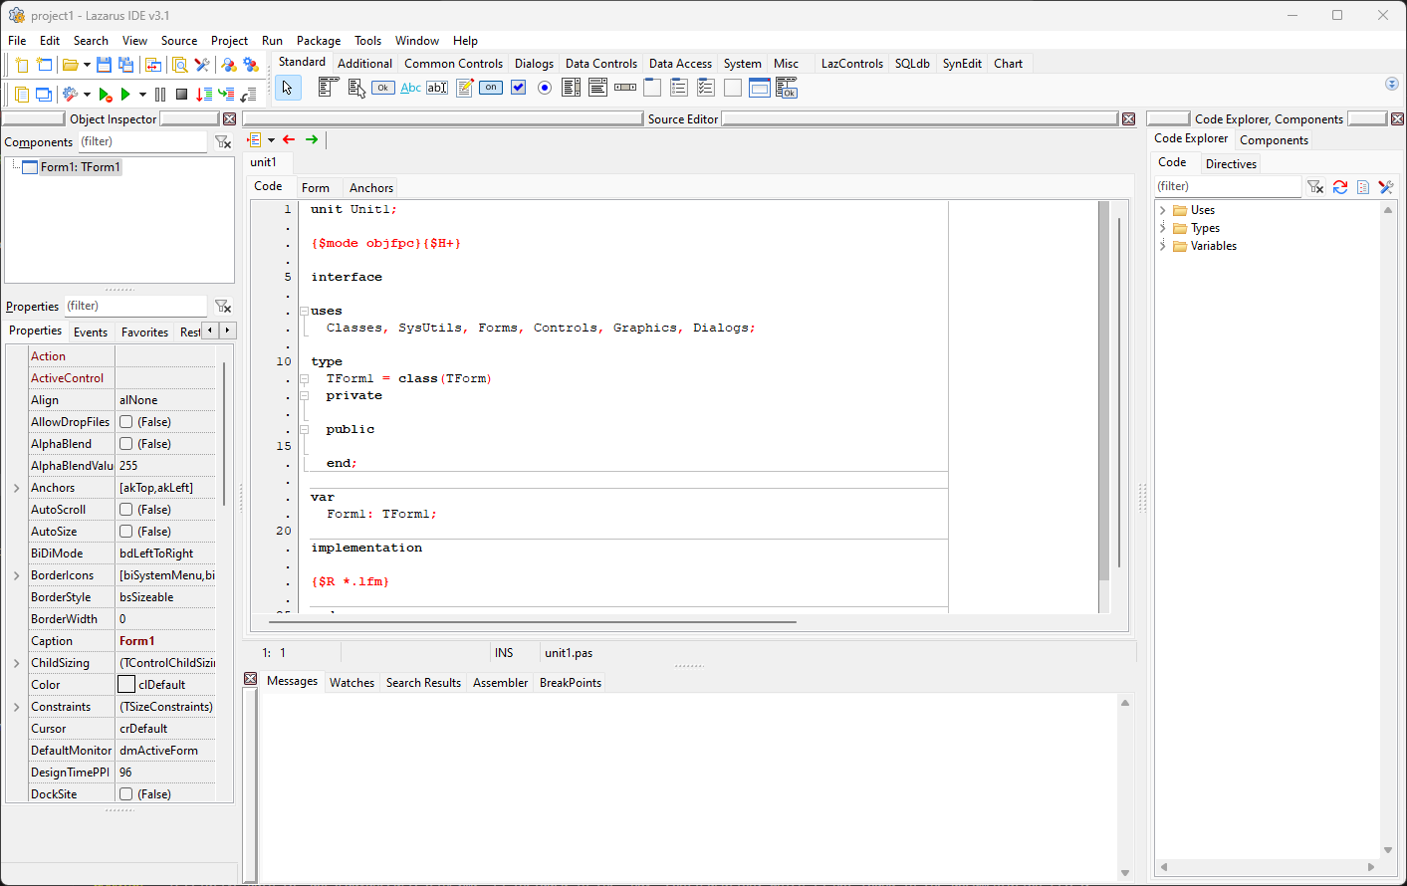Screen dimensions: 1407x886
Task: Select the TEdit component icon
Action: pyautogui.click(x=437, y=88)
